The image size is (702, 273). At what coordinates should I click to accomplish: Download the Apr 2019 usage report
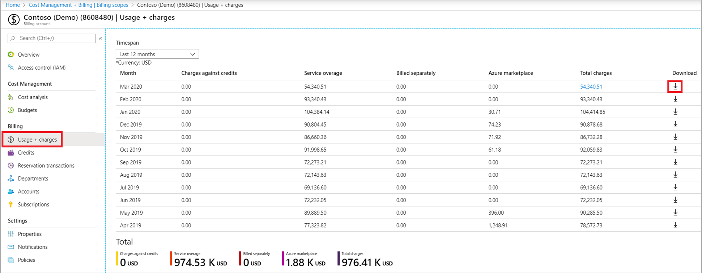click(x=675, y=225)
